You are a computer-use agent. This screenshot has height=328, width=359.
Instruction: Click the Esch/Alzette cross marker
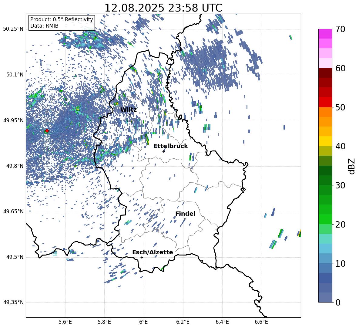(142, 257)
